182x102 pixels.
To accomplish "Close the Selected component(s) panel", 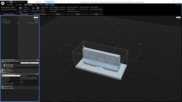I will tap(38, 74).
